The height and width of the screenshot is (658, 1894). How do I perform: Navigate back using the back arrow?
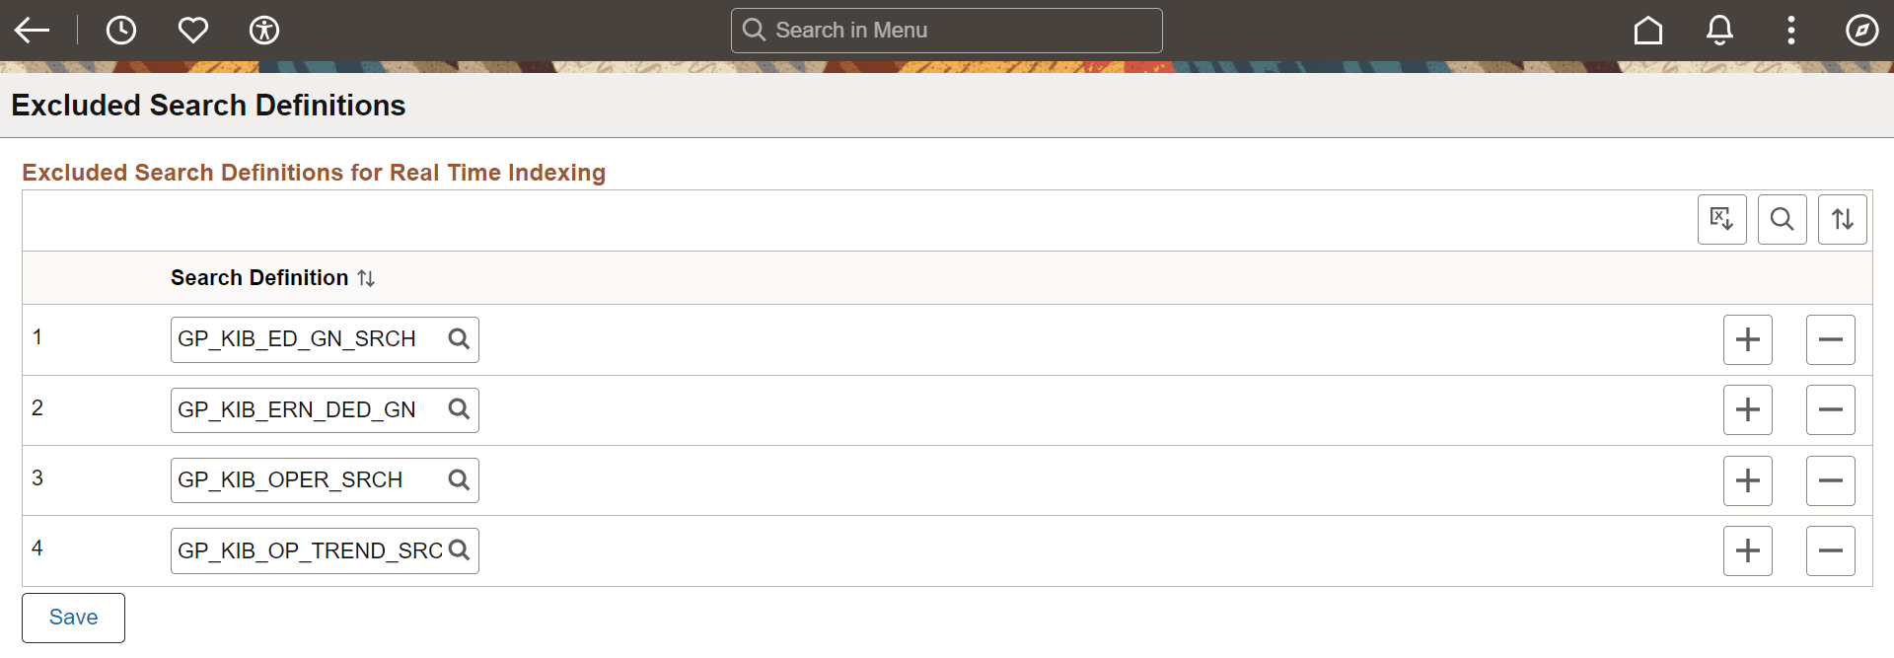(33, 30)
